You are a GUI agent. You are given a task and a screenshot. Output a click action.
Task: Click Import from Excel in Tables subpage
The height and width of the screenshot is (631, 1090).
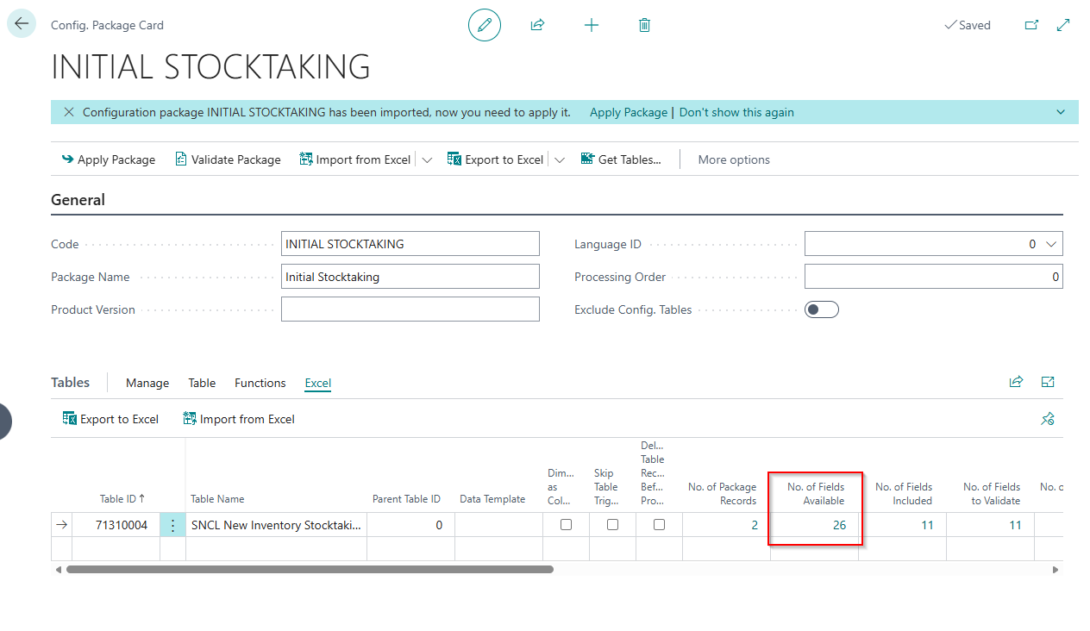click(x=239, y=419)
